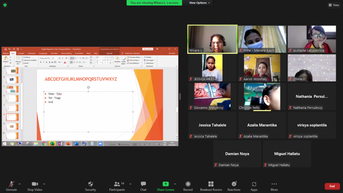Select Wisara L. video thumbnail
Image resolution: width=343 pixels, height=193 pixels.
click(213, 39)
